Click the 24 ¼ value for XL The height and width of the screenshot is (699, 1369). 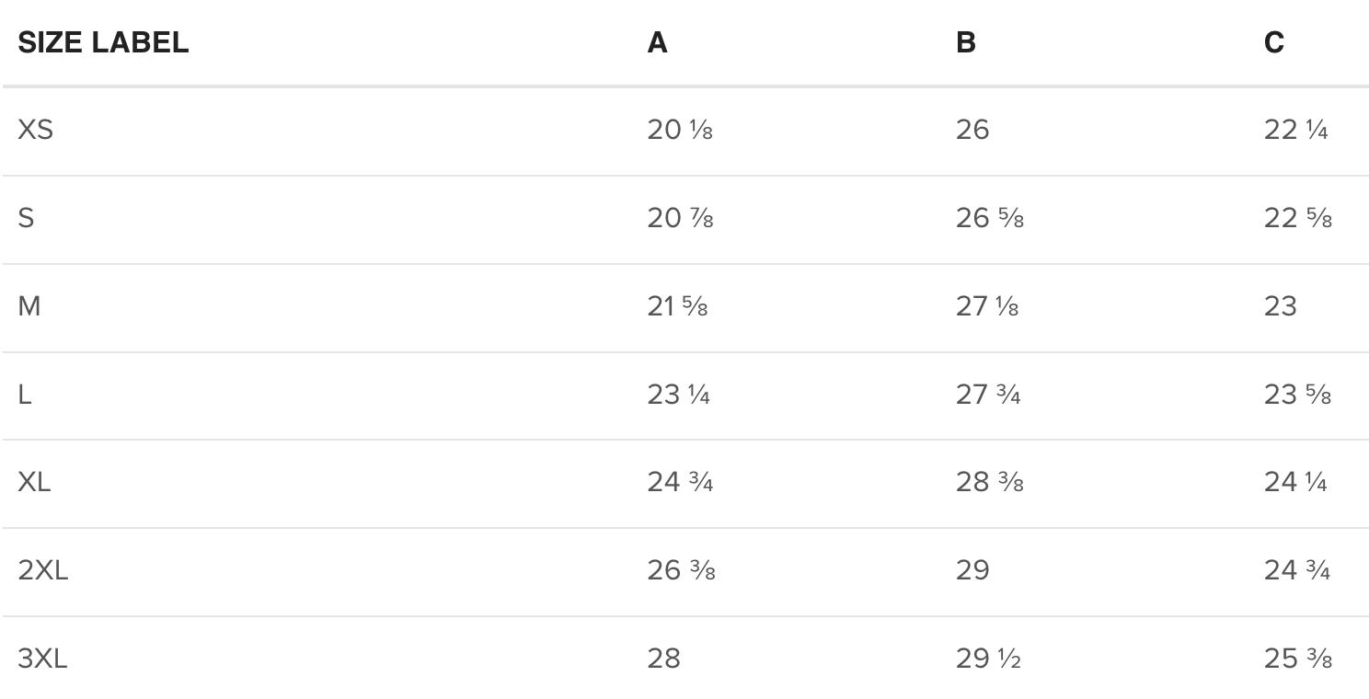1295,482
